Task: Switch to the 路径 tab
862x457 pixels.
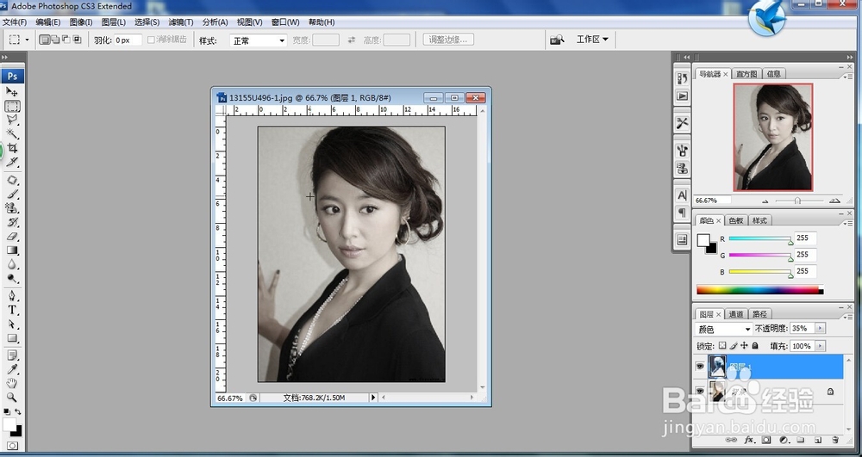Action: (759, 314)
